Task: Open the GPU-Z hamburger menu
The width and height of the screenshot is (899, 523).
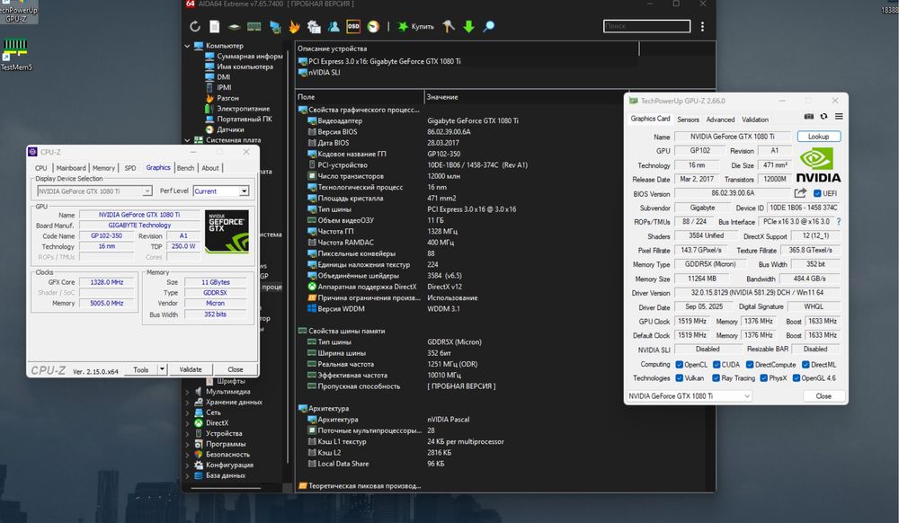Action: tap(839, 116)
